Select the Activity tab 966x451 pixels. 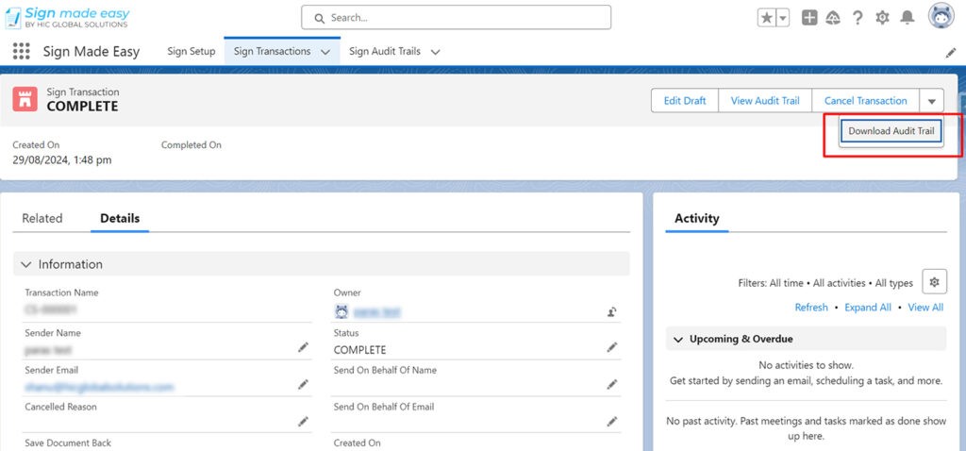point(697,218)
